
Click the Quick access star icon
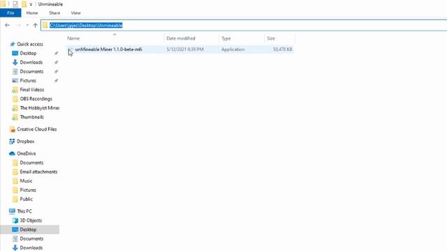tap(13, 44)
